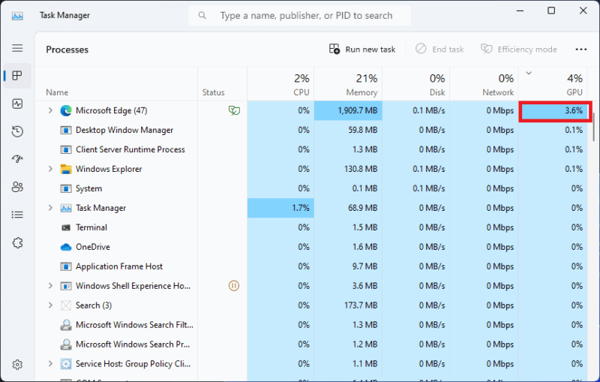The height and width of the screenshot is (382, 600).
Task: Click the Microsoft Edge process icon
Action: [x=66, y=110]
